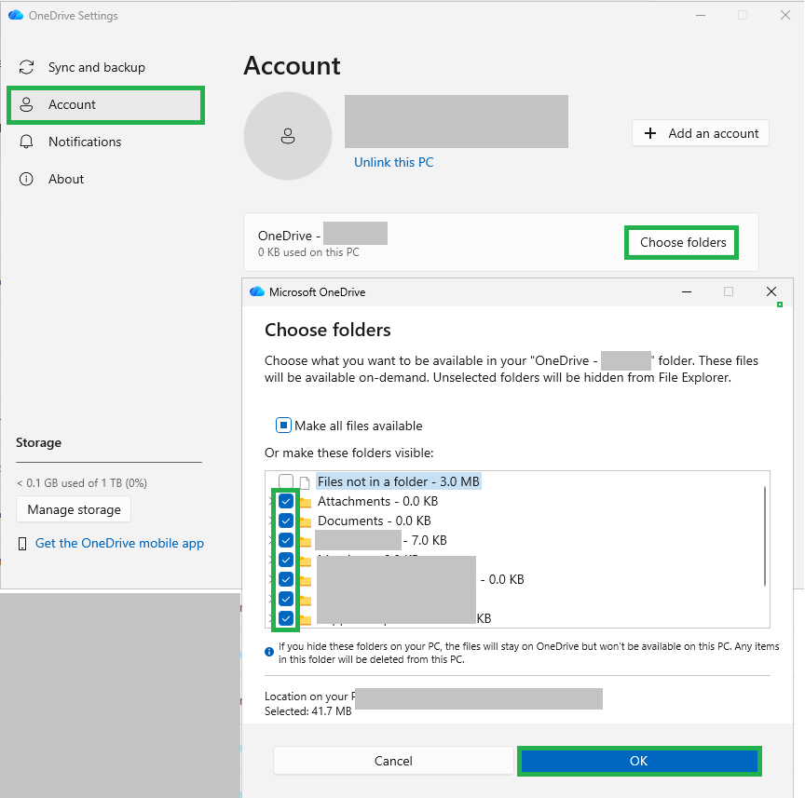Toggle the Make all files available checkbox
This screenshot has height=798, width=805.
(283, 426)
